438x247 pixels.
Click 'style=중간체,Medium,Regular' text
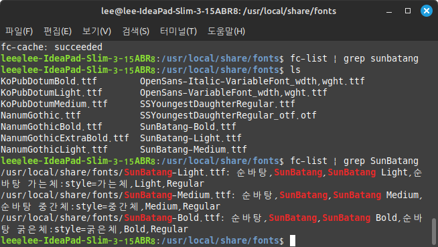pyautogui.click(x=148, y=207)
